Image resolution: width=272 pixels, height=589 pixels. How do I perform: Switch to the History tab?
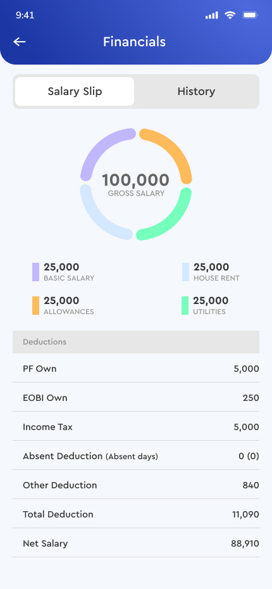pyautogui.click(x=196, y=91)
